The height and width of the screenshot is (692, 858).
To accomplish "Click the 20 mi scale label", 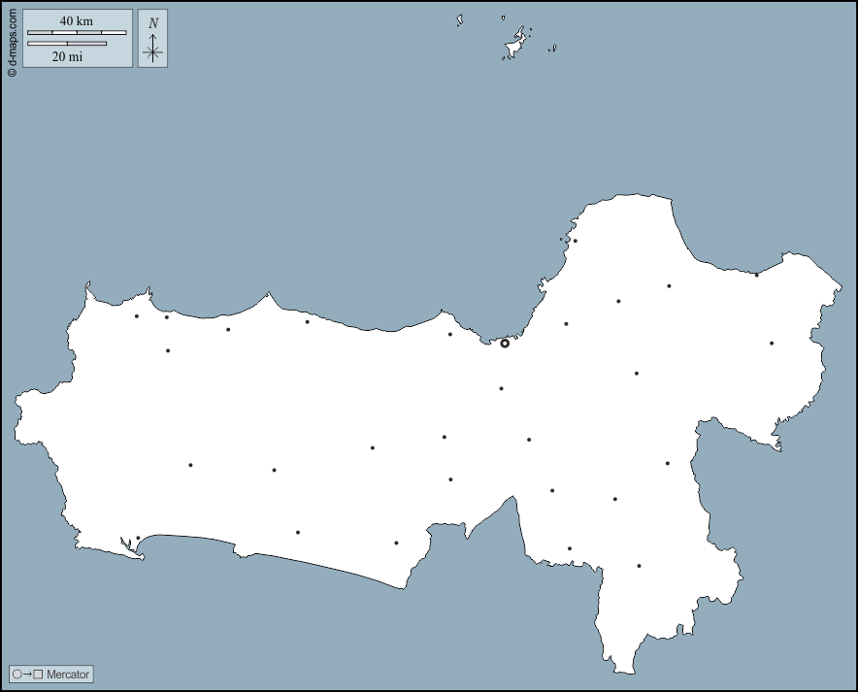I will pyautogui.click(x=67, y=56).
